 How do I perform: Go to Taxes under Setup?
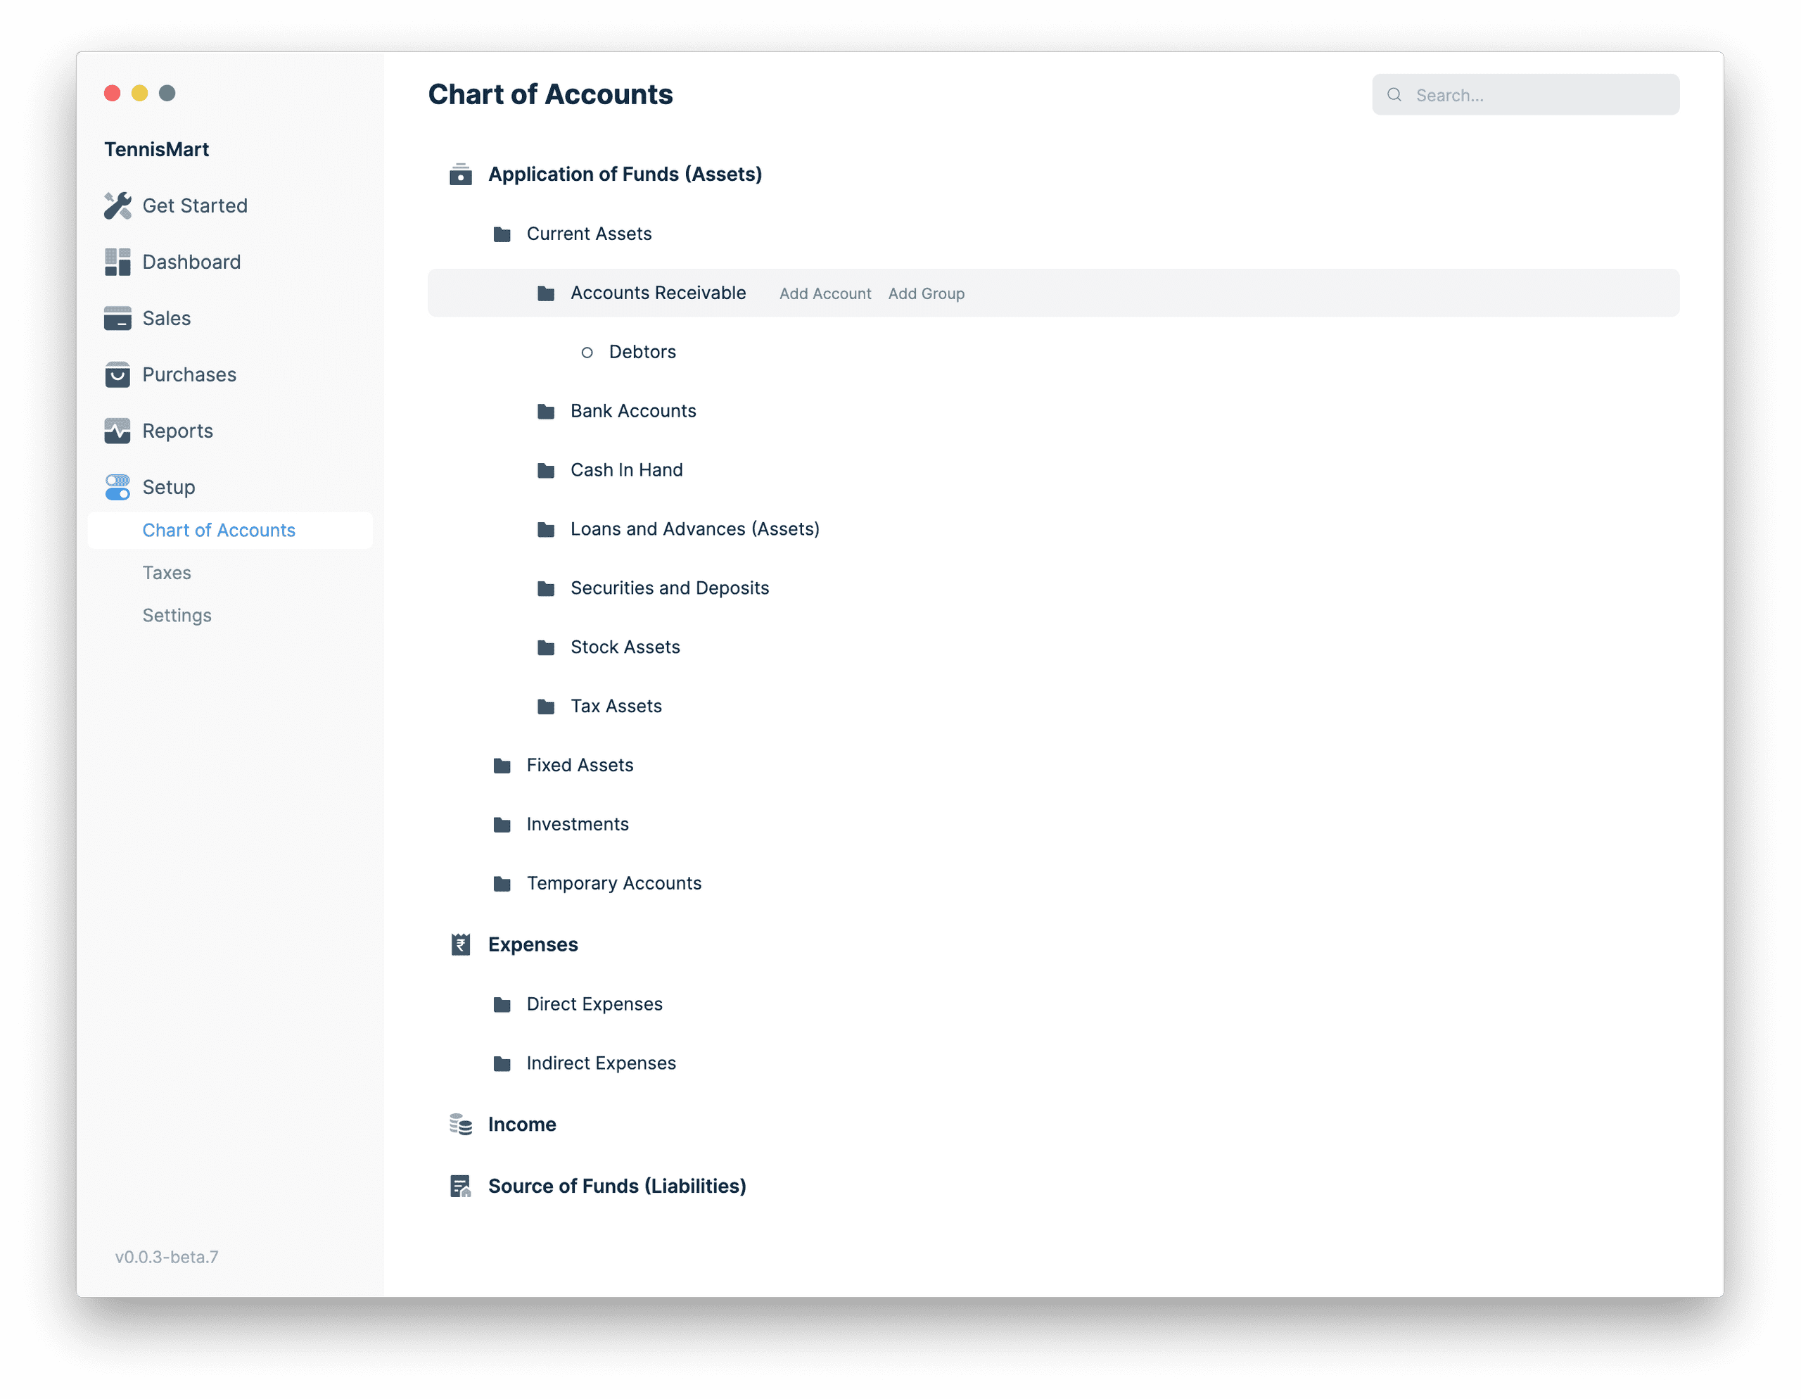click(x=167, y=572)
